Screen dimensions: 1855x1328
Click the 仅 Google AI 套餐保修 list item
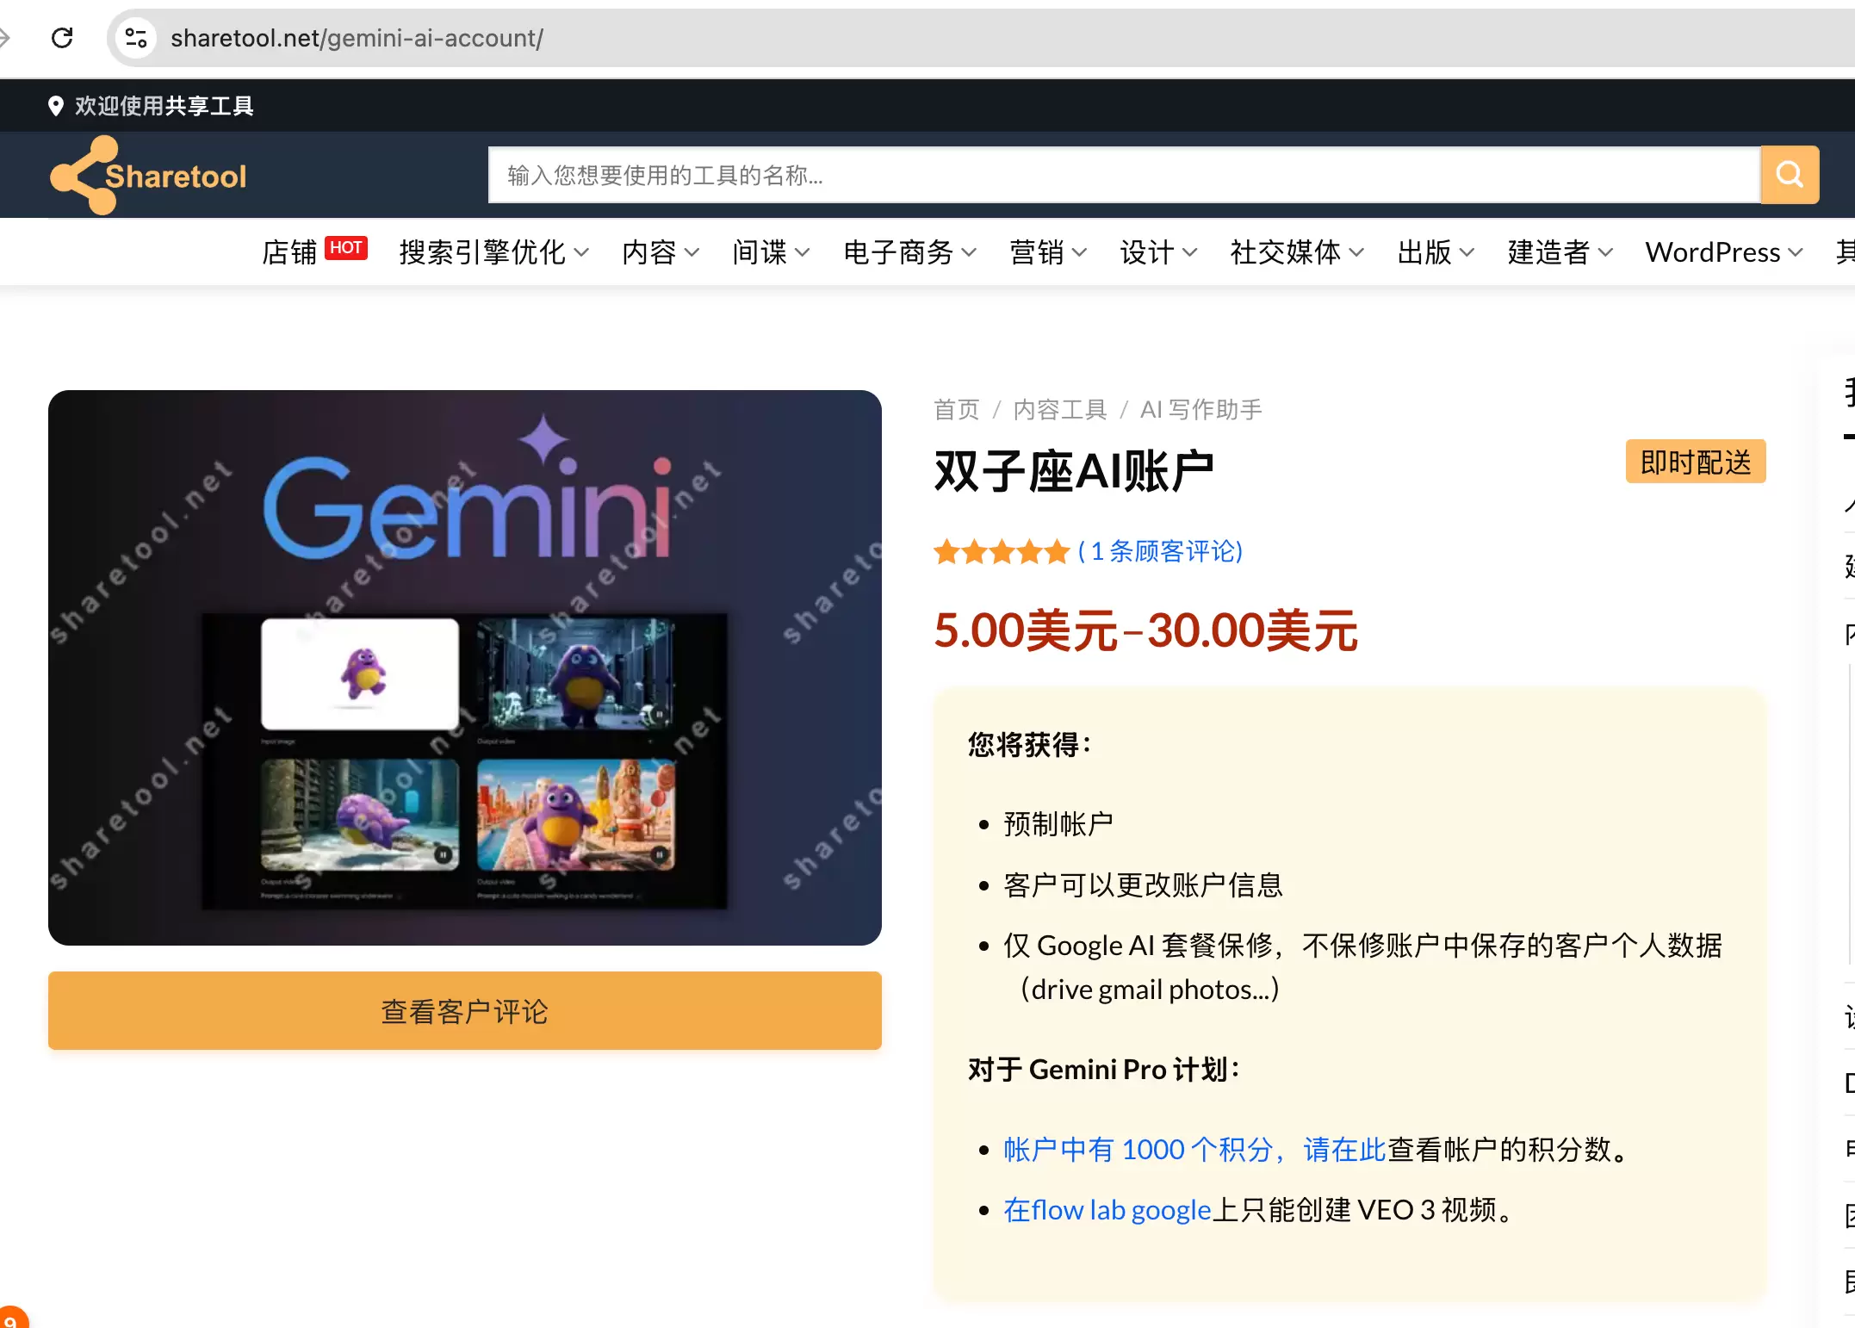(1362, 967)
